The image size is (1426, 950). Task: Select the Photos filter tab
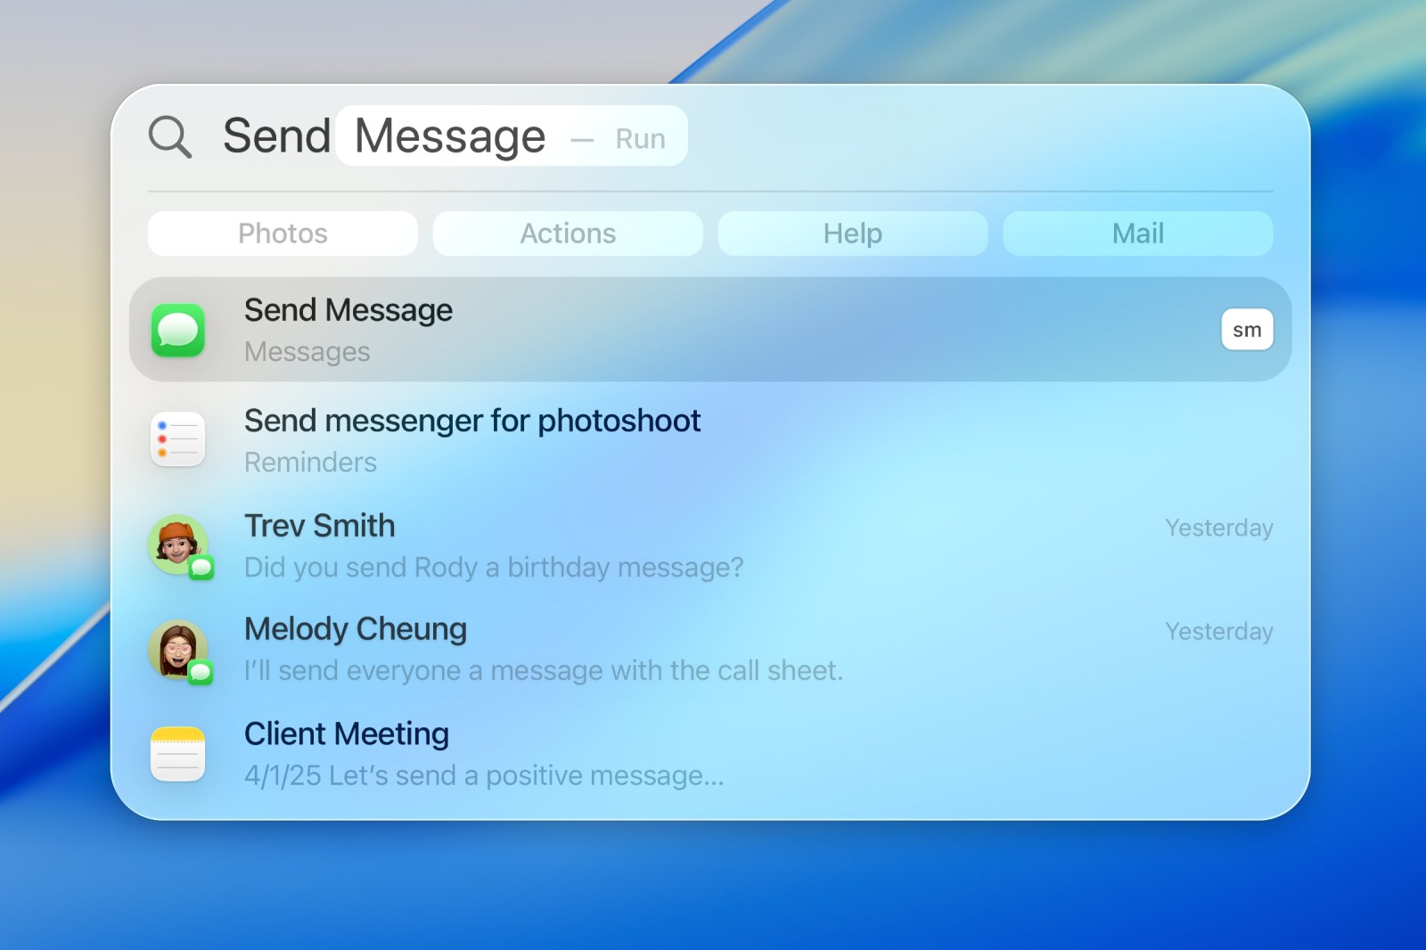point(283,233)
